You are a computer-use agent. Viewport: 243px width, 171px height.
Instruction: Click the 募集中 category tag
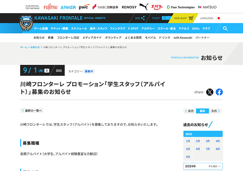[x=89, y=71]
